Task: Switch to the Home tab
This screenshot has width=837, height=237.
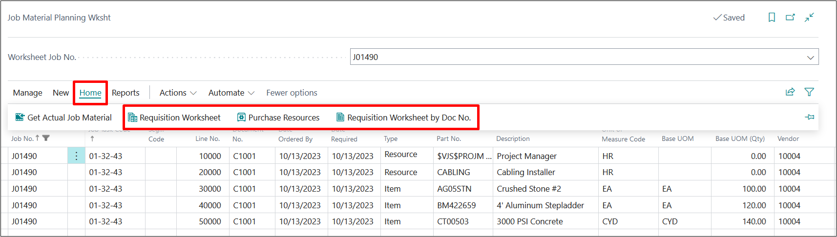Action: tap(90, 93)
